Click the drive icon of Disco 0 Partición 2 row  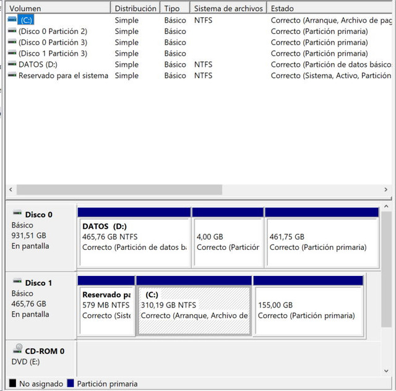[12, 31]
